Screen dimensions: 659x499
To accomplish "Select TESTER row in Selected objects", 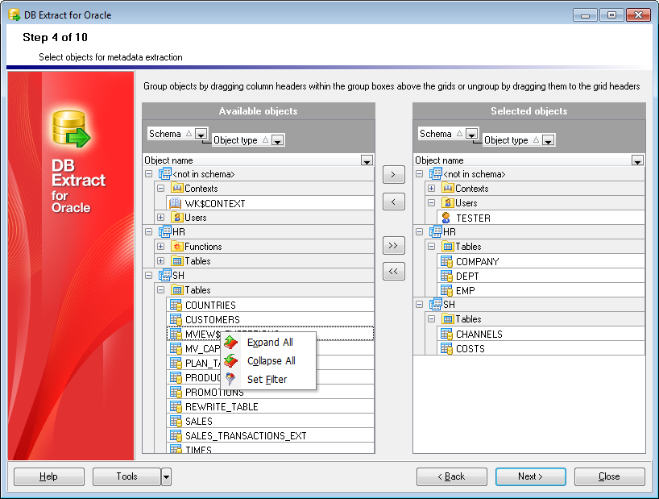I will 541,218.
